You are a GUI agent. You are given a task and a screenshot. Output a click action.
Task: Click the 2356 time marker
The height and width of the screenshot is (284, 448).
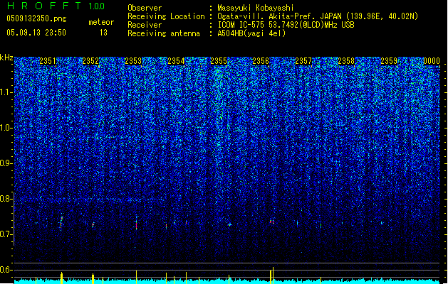coord(261,61)
